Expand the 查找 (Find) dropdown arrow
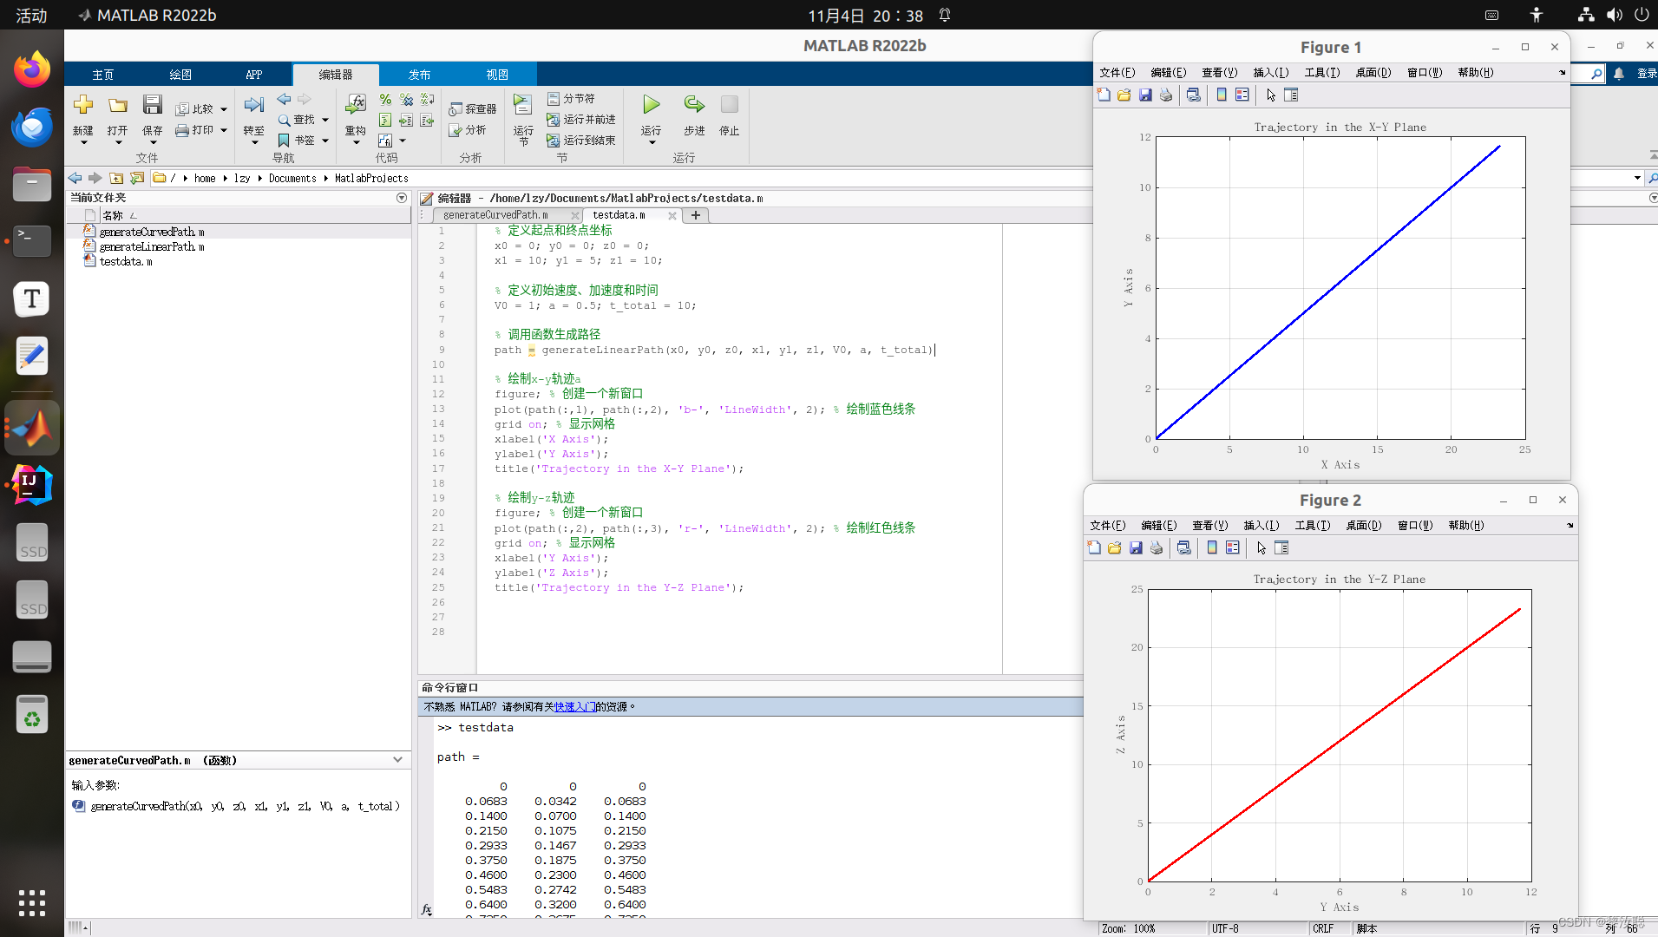 325,120
